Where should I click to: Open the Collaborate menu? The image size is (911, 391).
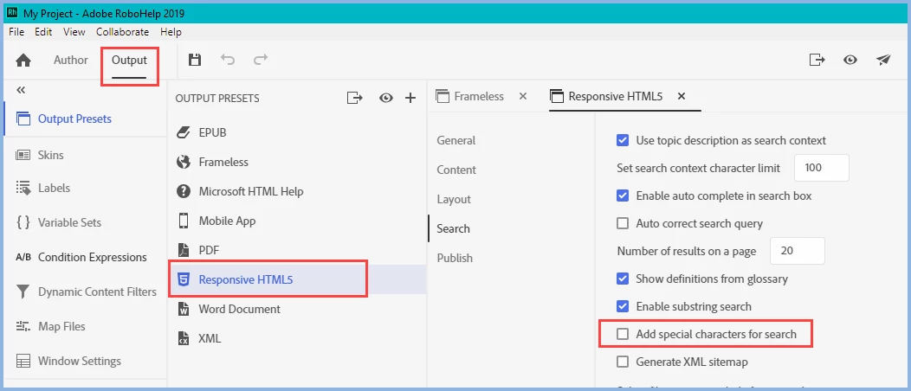[x=123, y=32]
